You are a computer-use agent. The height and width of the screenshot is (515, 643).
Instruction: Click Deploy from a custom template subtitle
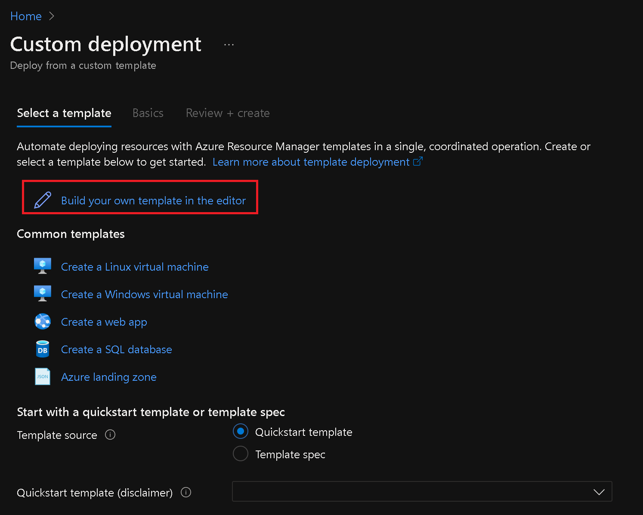pyautogui.click(x=83, y=65)
